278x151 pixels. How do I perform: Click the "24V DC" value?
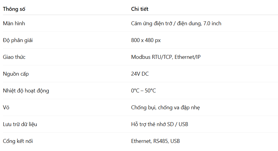[x=140, y=74]
